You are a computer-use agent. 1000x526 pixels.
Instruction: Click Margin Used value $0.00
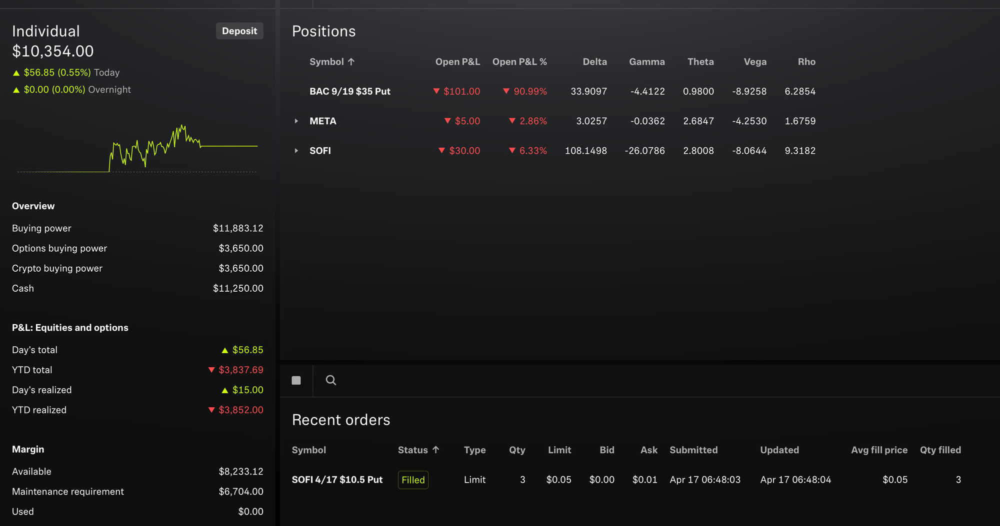[250, 512]
